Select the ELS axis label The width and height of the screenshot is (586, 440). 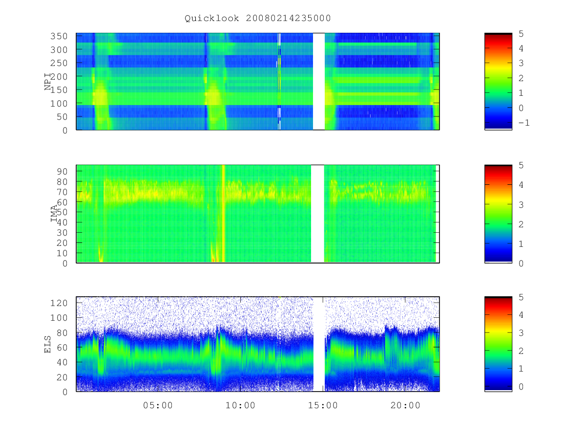click(48, 344)
